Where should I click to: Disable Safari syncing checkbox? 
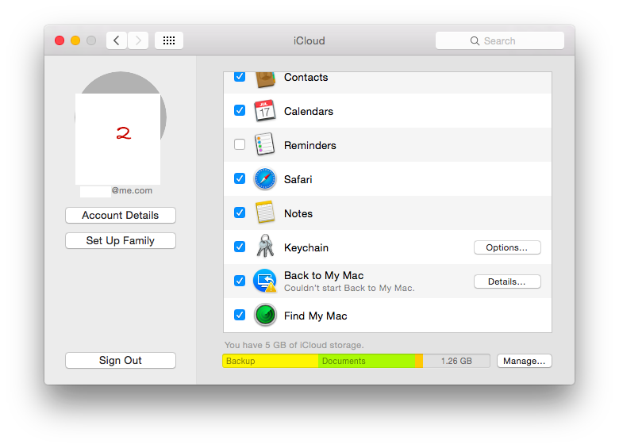coord(240,178)
